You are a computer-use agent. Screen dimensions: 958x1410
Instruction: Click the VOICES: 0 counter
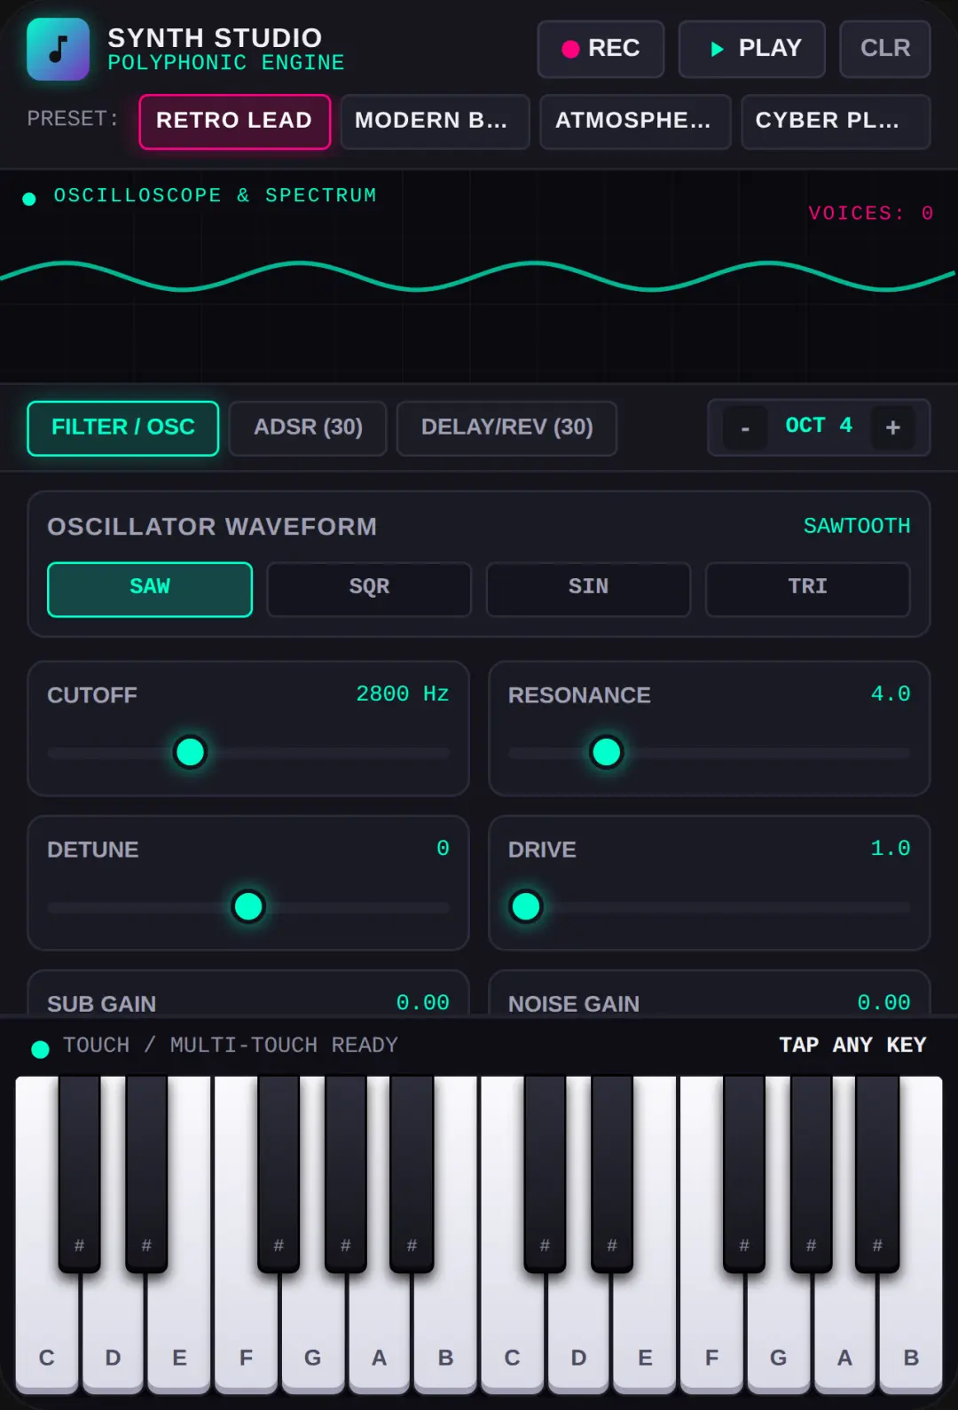point(870,214)
